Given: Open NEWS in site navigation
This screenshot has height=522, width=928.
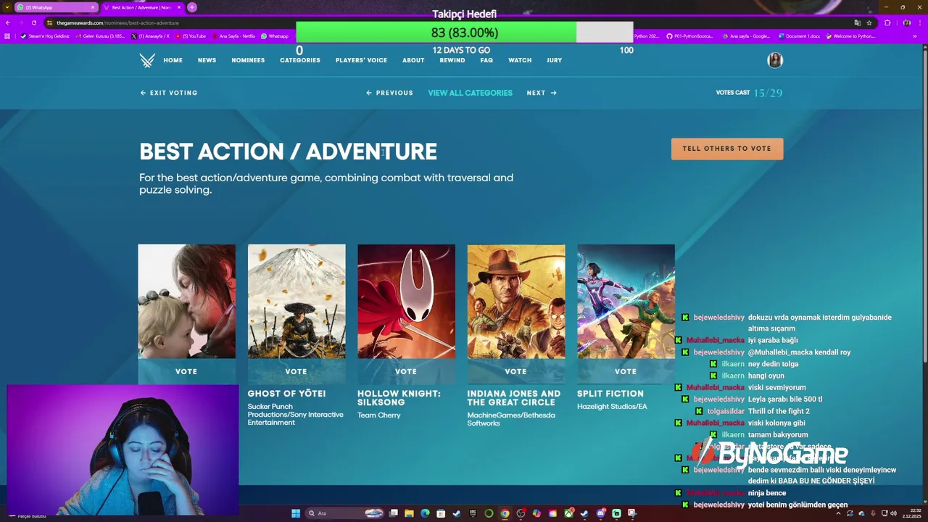Looking at the screenshot, I should pos(207,60).
